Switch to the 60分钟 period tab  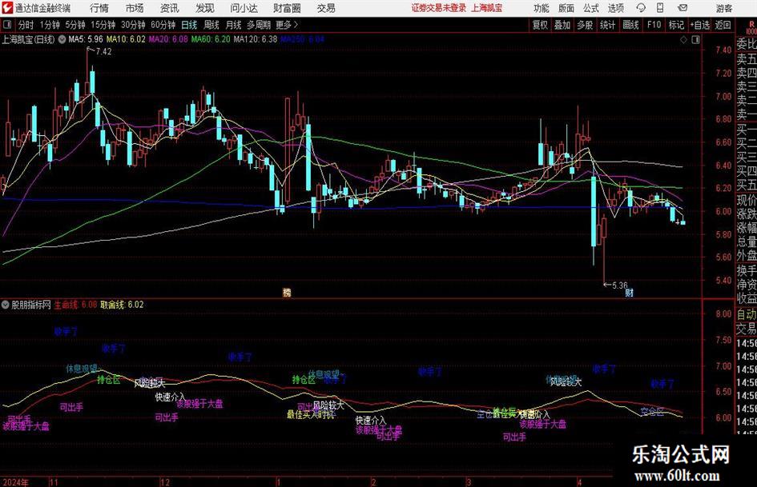(163, 25)
